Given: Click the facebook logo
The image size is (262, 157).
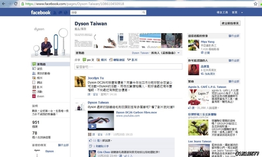Looking at the screenshot, I should click(x=41, y=12).
